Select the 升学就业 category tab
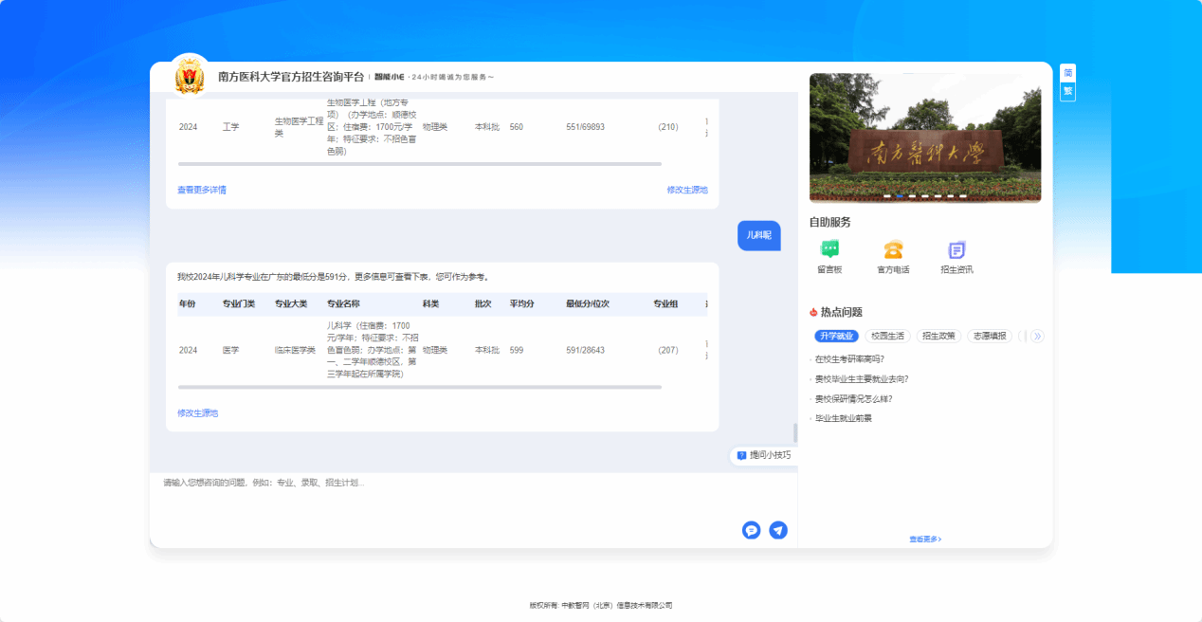1202x622 pixels. click(836, 336)
